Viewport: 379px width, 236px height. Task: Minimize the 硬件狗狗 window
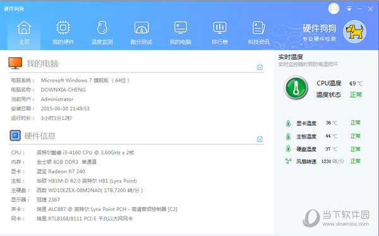coord(359,9)
